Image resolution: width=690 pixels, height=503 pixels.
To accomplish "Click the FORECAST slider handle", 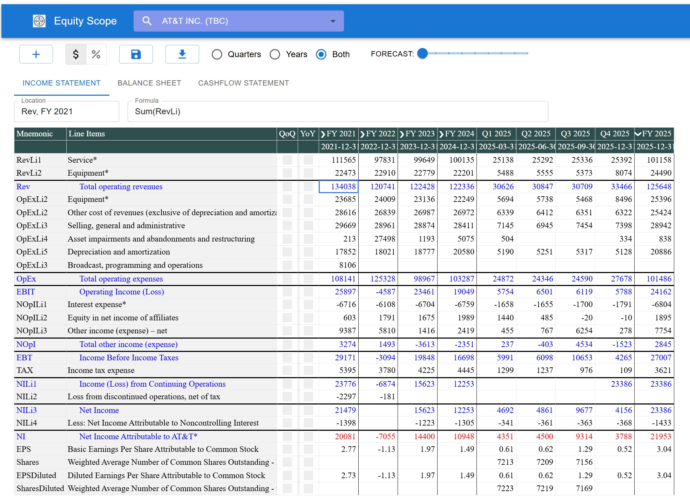I will 423,53.
